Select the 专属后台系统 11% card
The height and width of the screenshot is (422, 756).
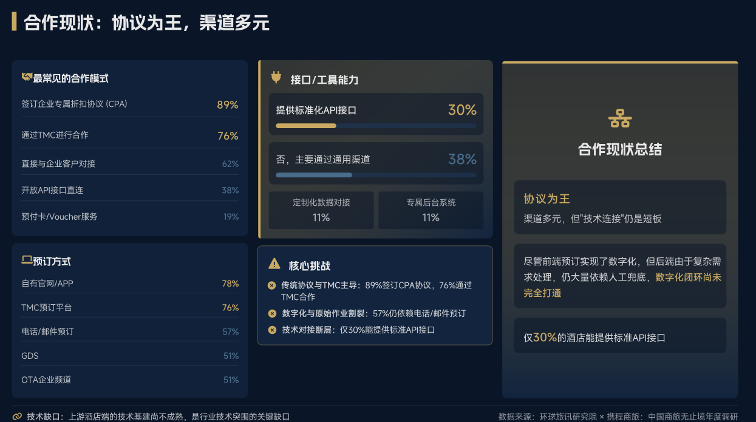tap(431, 210)
